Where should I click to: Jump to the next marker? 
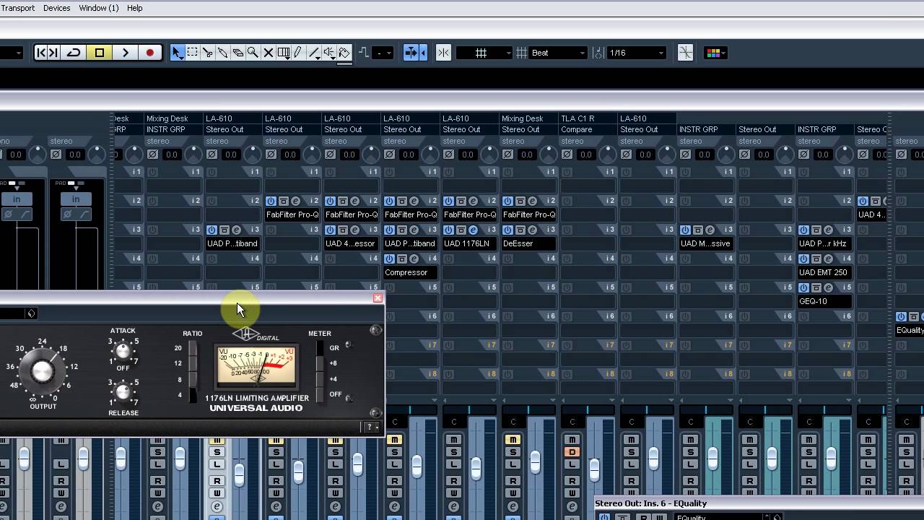[x=53, y=53]
